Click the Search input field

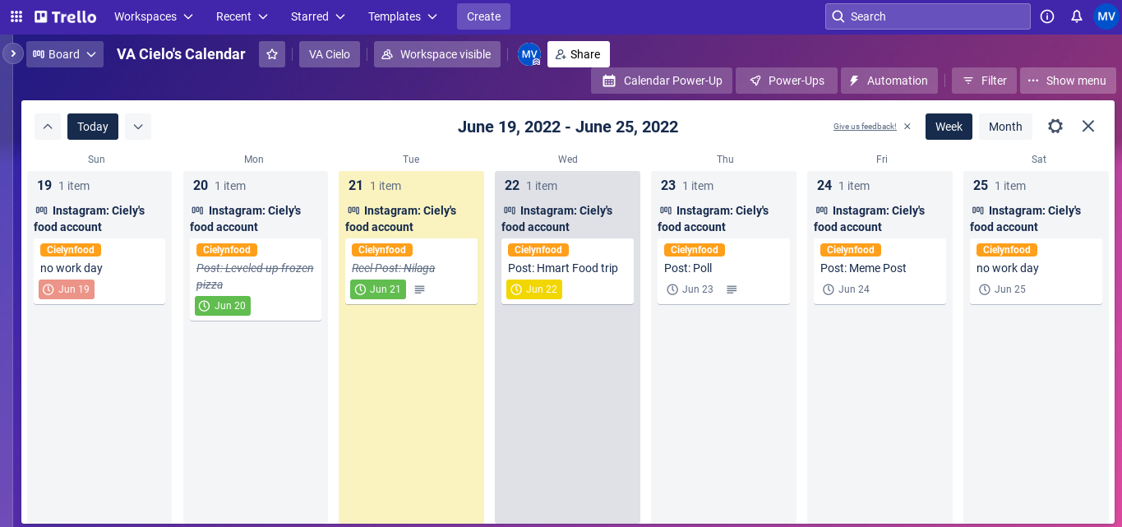(928, 16)
